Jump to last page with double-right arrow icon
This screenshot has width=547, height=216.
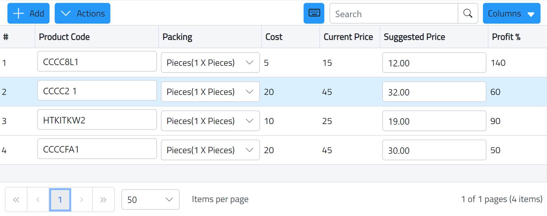click(104, 199)
